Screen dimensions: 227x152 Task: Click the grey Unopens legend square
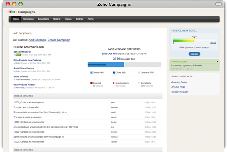139,73
